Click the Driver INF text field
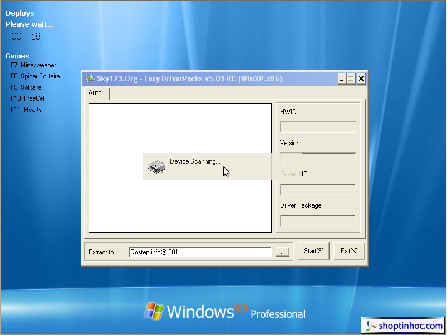 [x=318, y=189]
